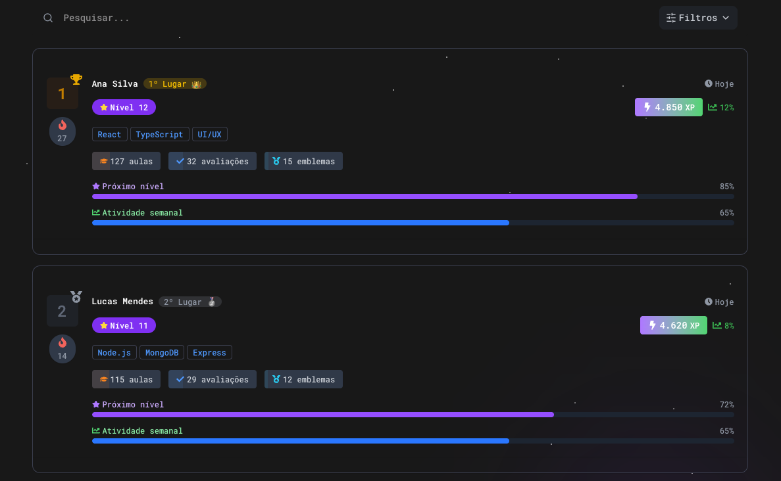Click rank number 1 badge
The image size is (781, 481).
(x=63, y=93)
